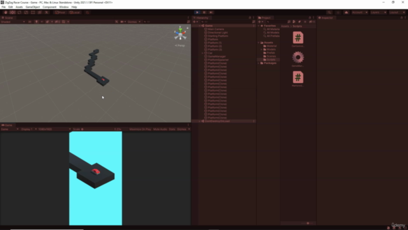Screen dimensions: 408x230
Task: Open the Assets menu
Action: click(x=19, y=7)
